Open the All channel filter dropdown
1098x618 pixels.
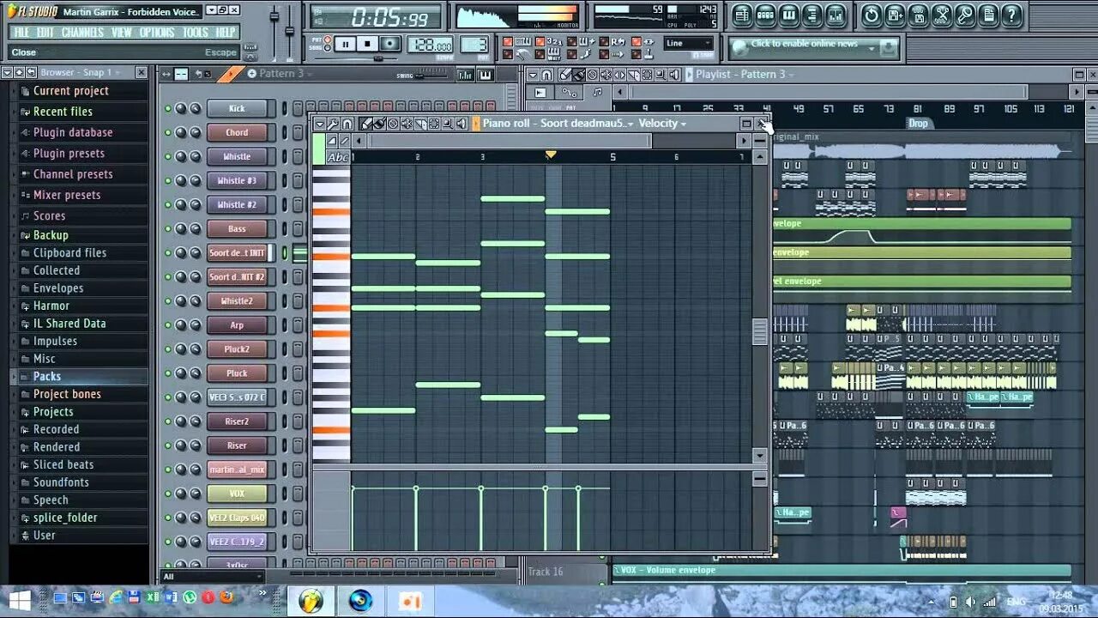point(211,577)
